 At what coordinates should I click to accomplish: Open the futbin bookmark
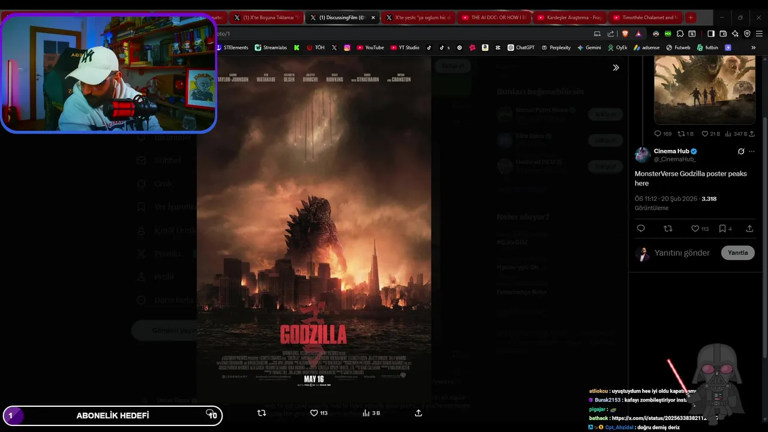click(707, 47)
